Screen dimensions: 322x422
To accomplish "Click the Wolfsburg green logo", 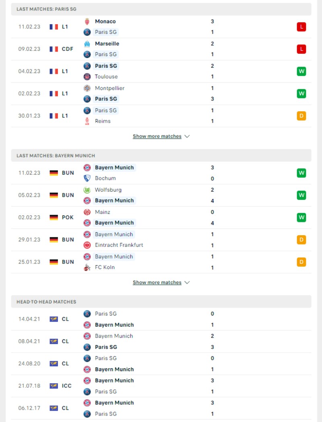I will pos(87,190).
